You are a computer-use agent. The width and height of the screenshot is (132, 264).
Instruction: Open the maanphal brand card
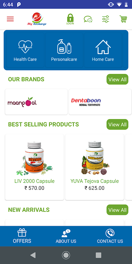(x=36, y=102)
